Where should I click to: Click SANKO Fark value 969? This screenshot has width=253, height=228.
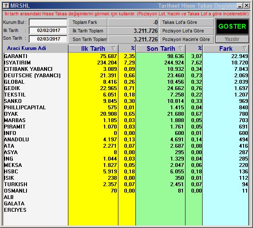(x=244, y=101)
